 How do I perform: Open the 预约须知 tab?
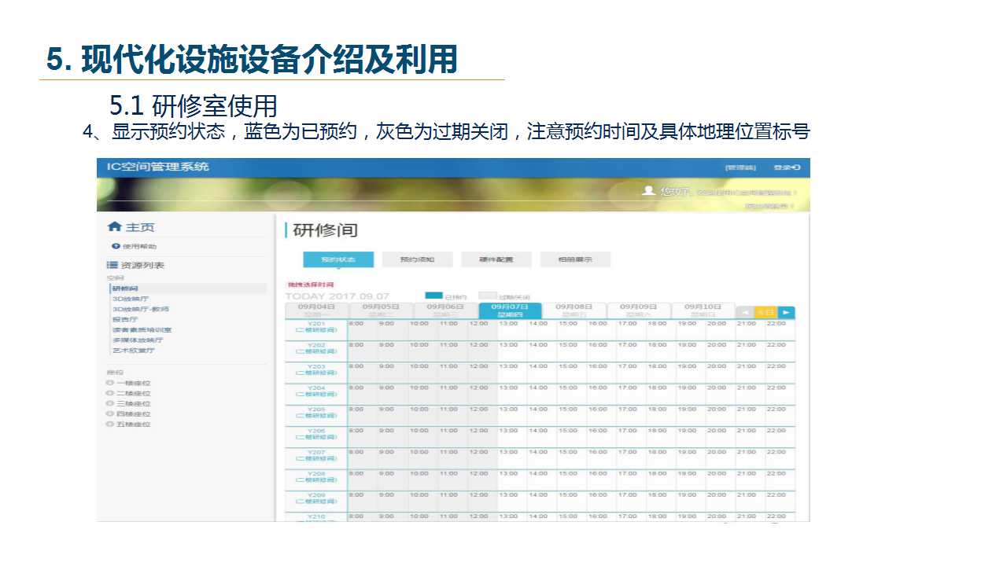pyautogui.click(x=417, y=259)
